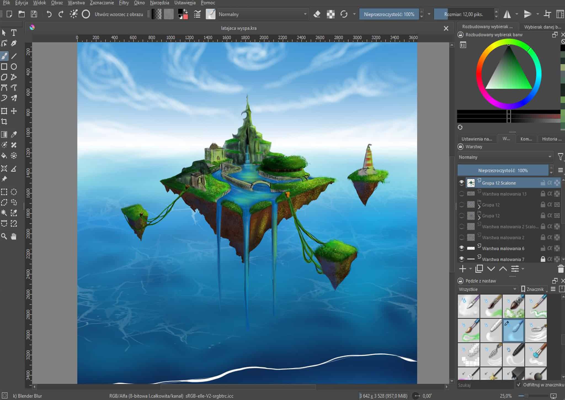This screenshot has height=400, width=565.
Task: Show the Warstwa malowania 13 layer
Action: 461,194
